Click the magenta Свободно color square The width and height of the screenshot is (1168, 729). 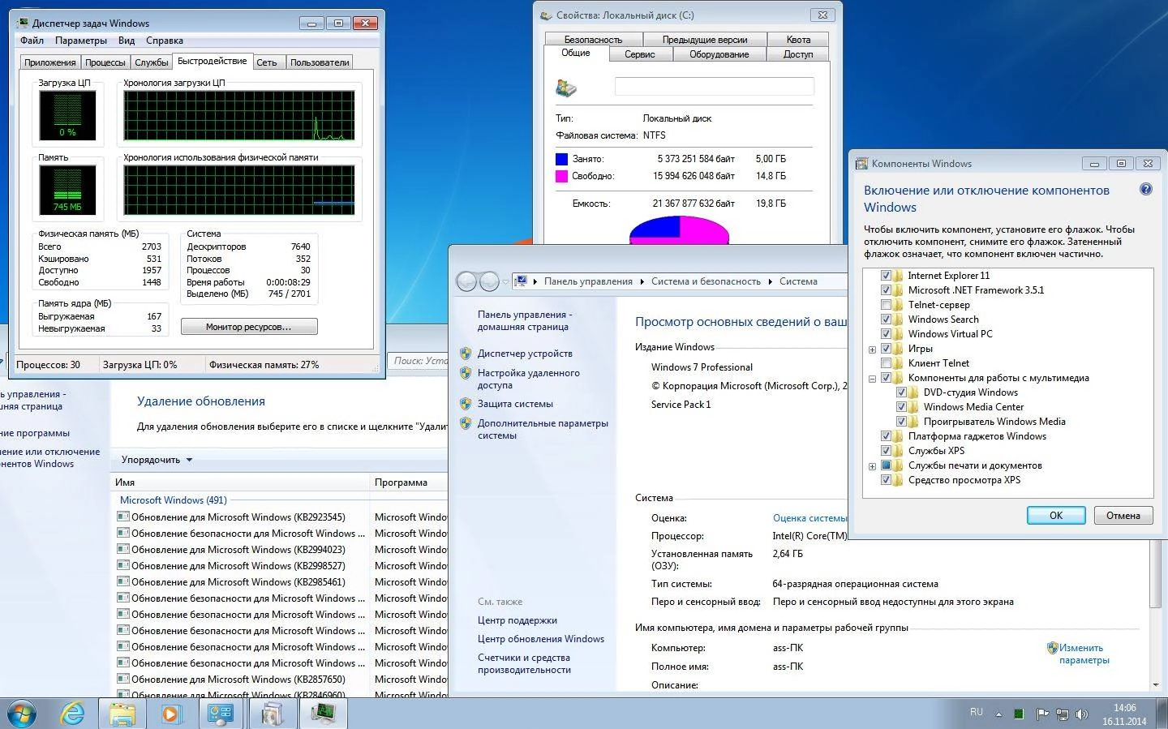[561, 176]
